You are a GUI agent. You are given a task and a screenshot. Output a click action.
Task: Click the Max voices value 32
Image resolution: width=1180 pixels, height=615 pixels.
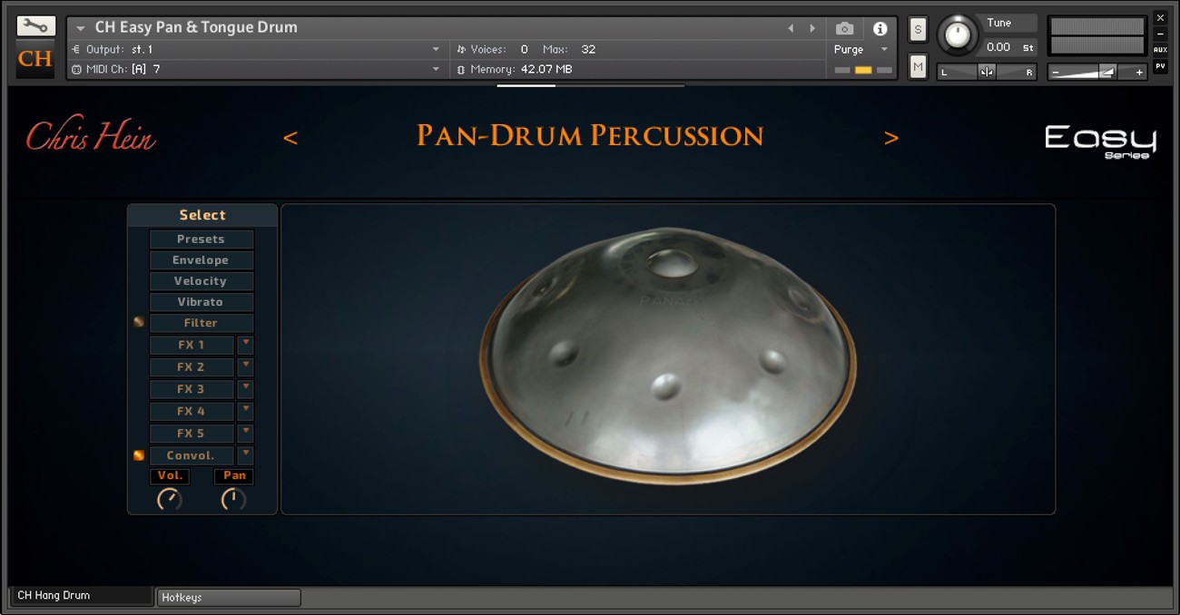click(588, 49)
